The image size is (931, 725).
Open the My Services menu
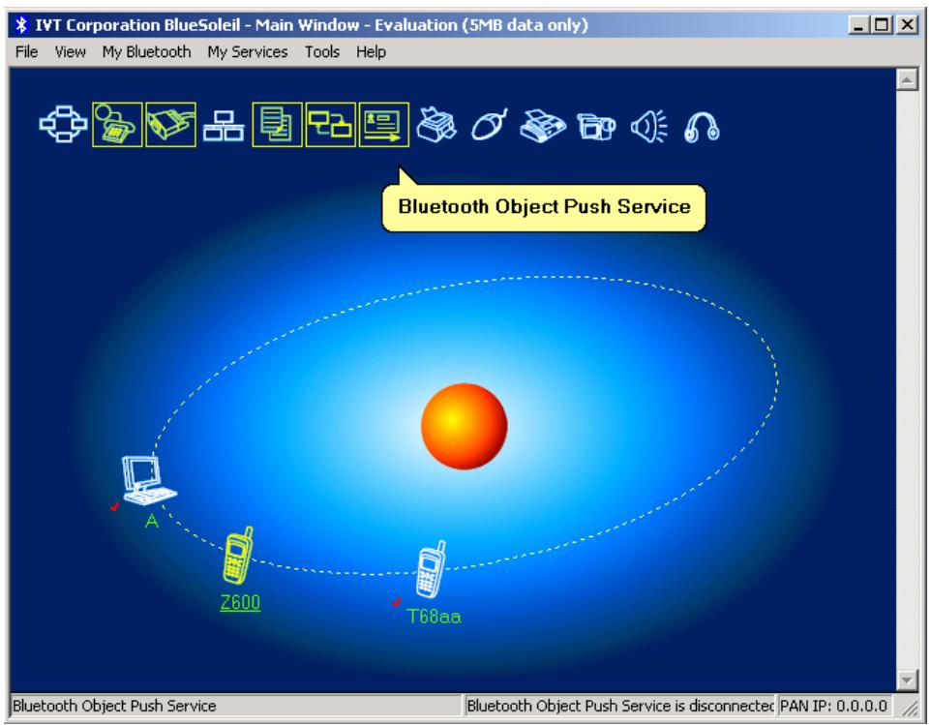pyautogui.click(x=248, y=52)
